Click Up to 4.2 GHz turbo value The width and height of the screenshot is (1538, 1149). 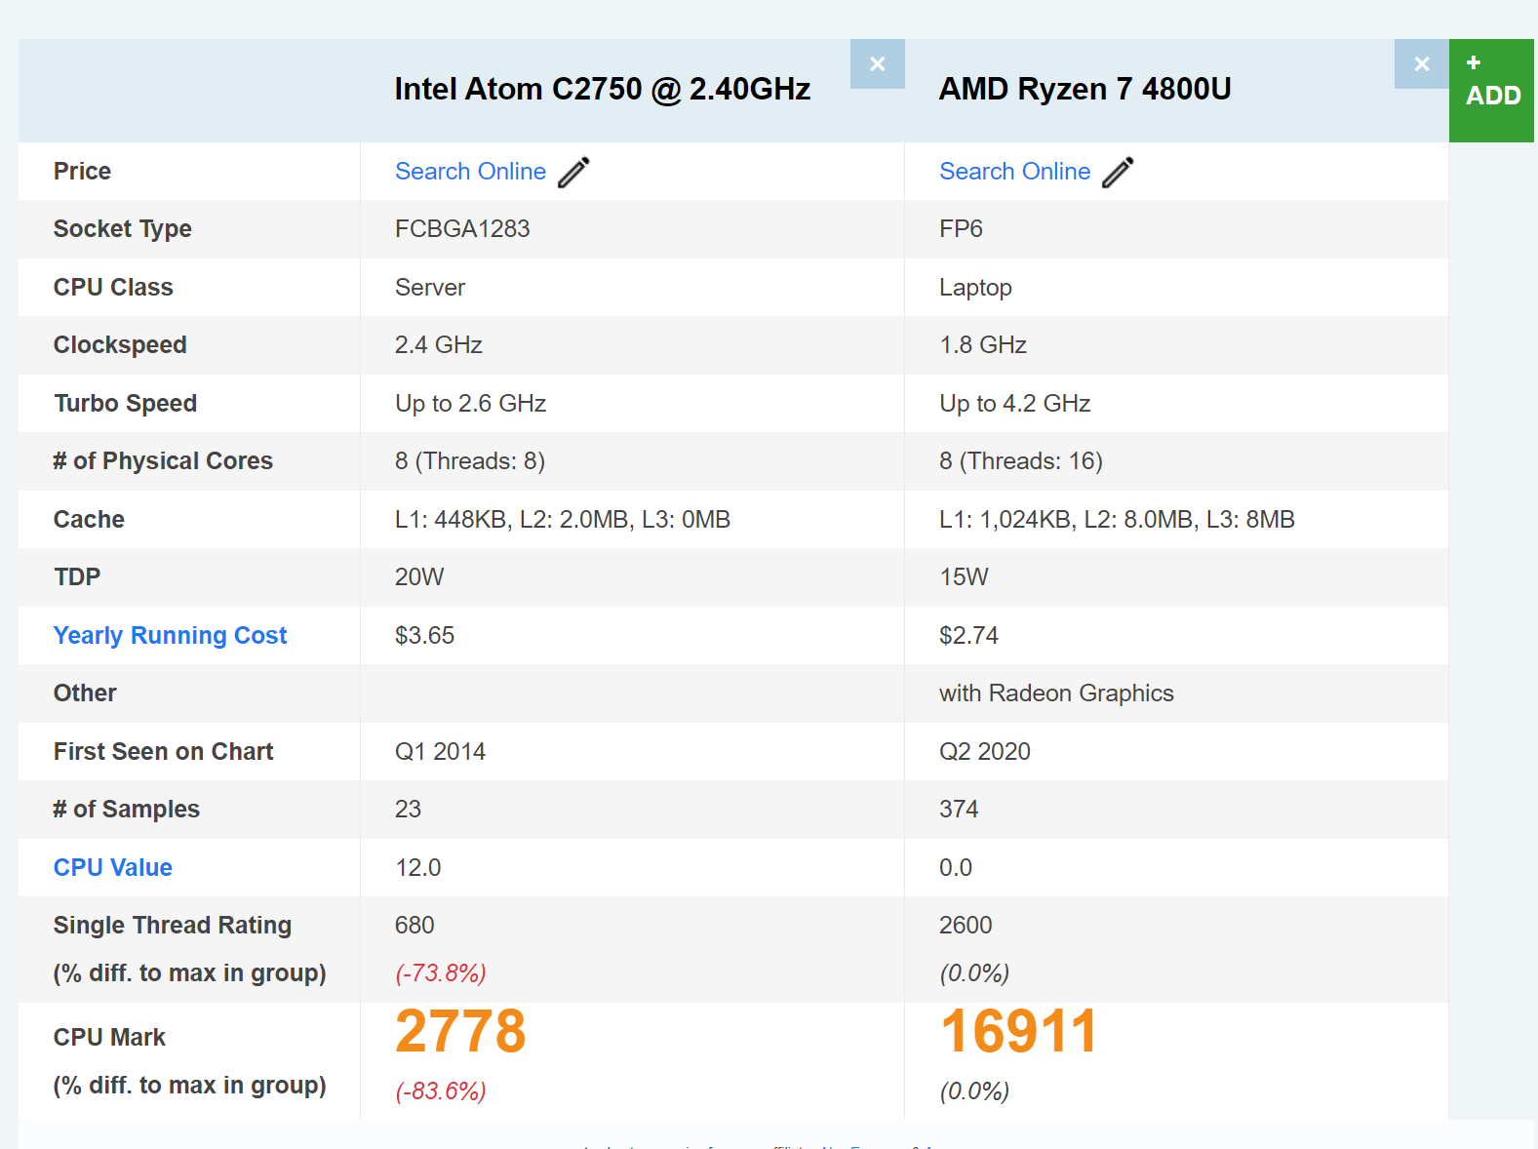(x=1014, y=404)
